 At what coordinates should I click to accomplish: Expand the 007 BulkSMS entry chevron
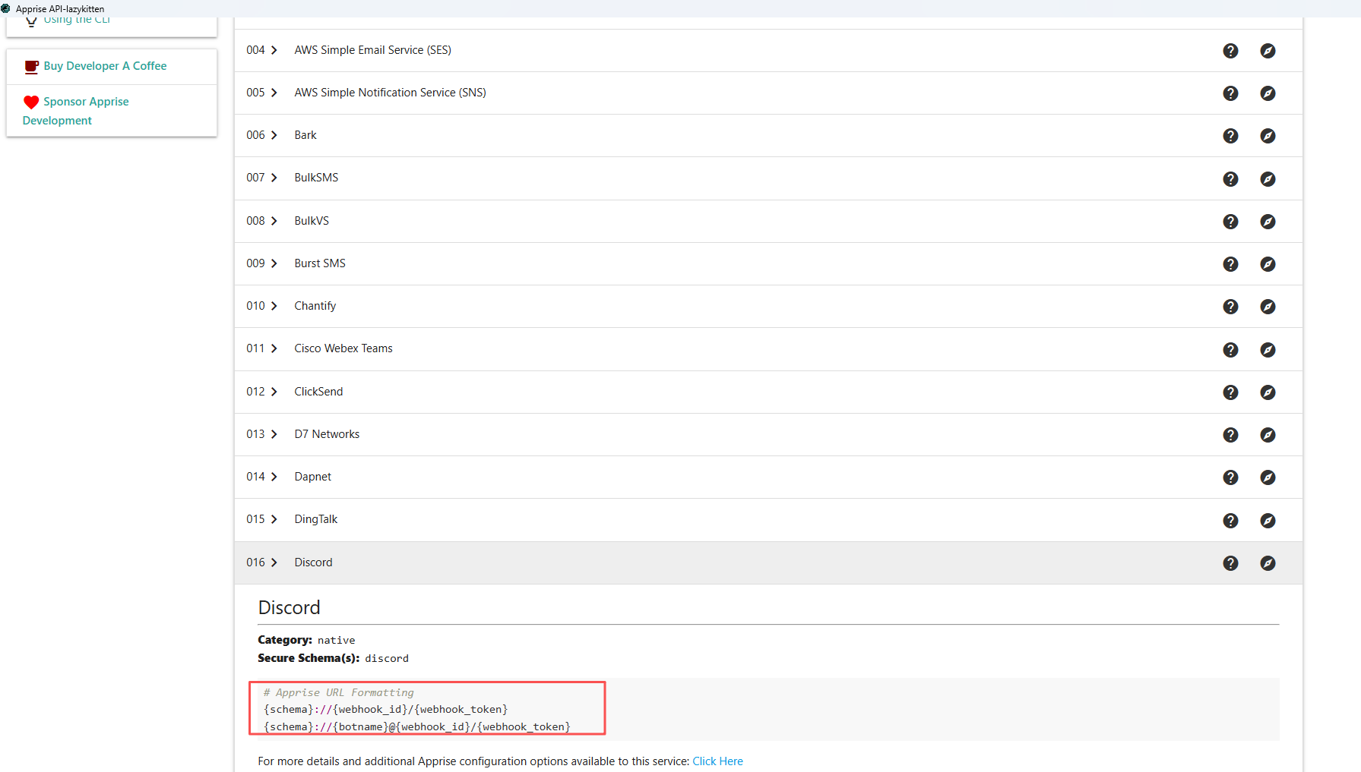click(x=274, y=178)
